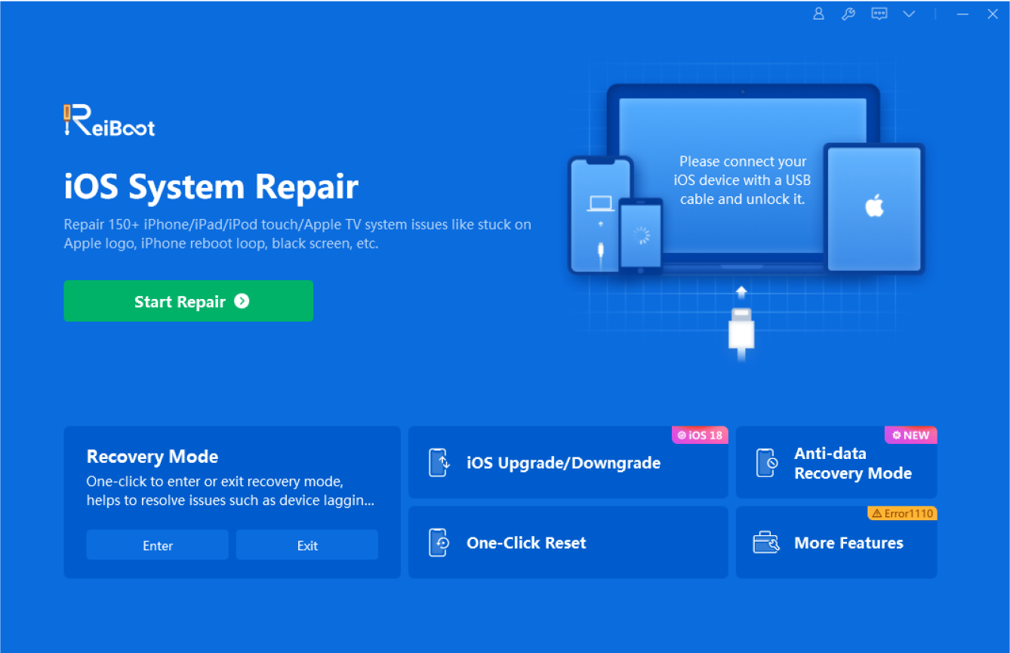The width and height of the screenshot is (1010, 653).
Task: Open iOS Upgrade/Downgrade card
Action: 568,463
